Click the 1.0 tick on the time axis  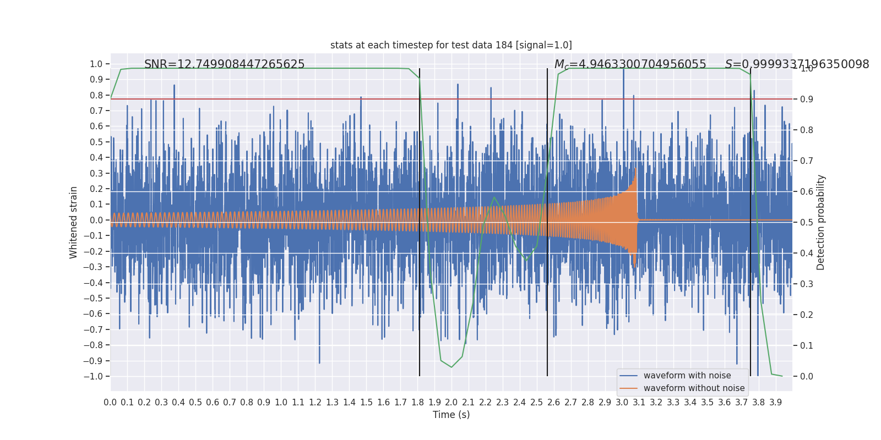point(281,403)
